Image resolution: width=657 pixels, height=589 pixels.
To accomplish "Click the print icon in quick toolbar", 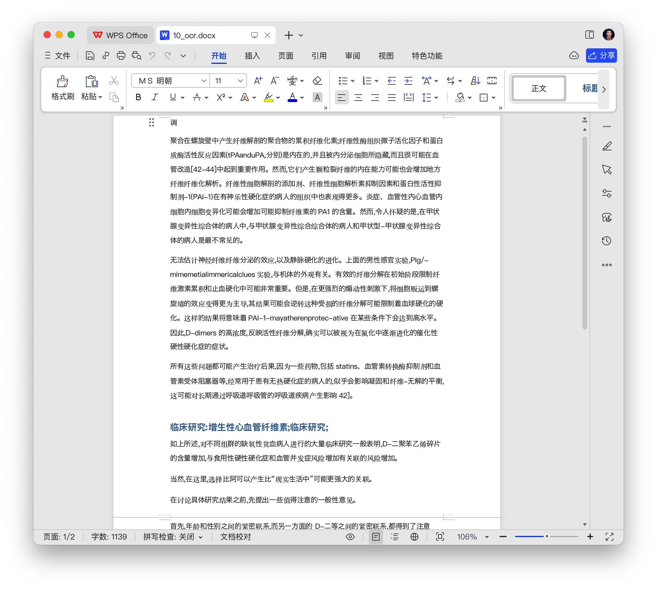I will [x=121, y=56].
